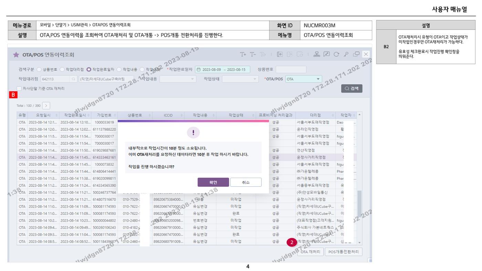482x271 pixels.
Task: Click the grayed icon left of network icon
Action: coord(300,54)
